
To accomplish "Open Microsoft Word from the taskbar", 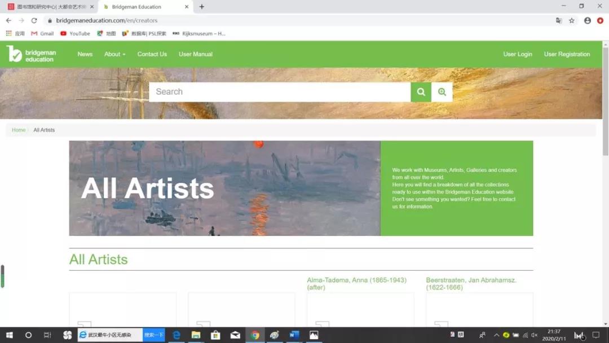I will [294, 335].
